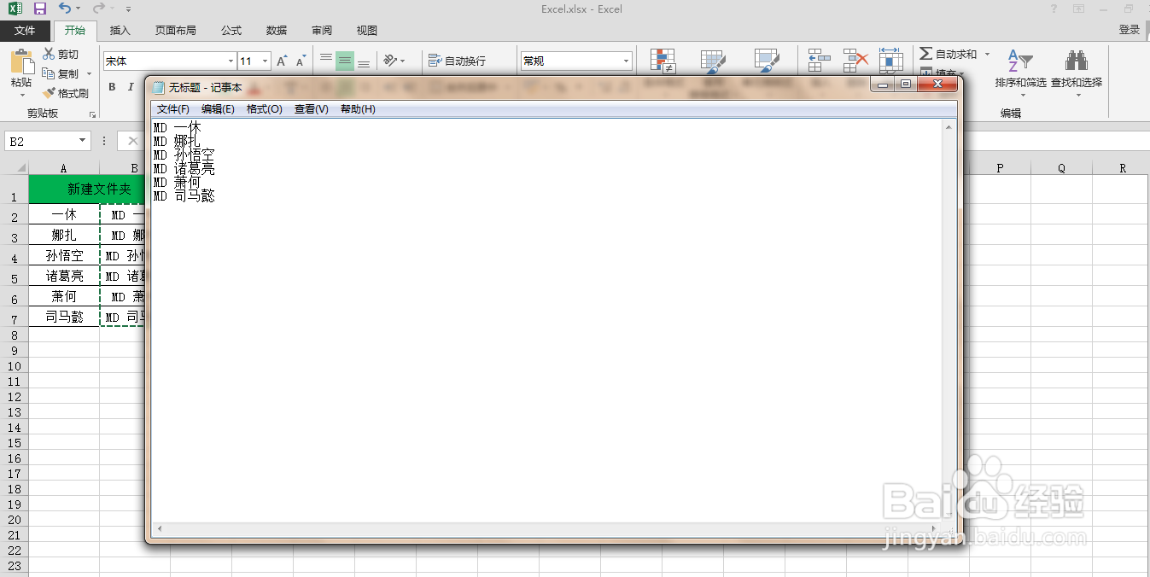Click the Conditional Formatting icon
This screenshot has height=577, width=1150.
coord(663,61)
